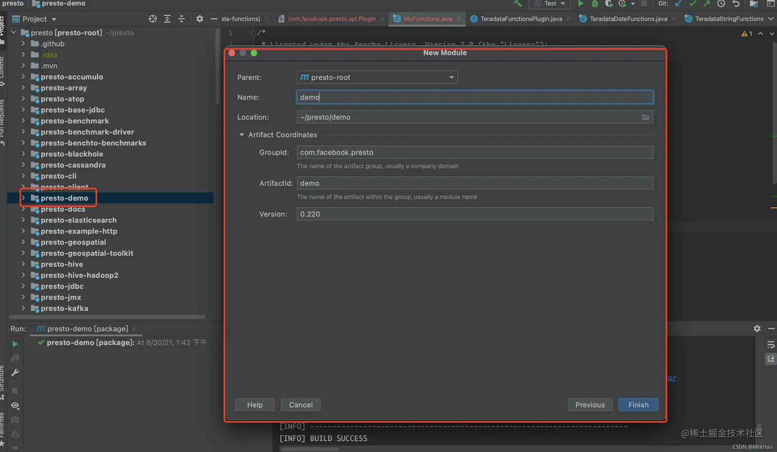The width and height of the screenshot is (777, 452).
Task: Open the Test run configuration dropdown
Action: coord(550,4)
